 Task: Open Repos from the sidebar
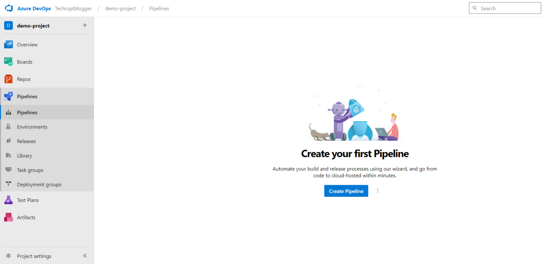pyautogui.click(x=24, y=79)
